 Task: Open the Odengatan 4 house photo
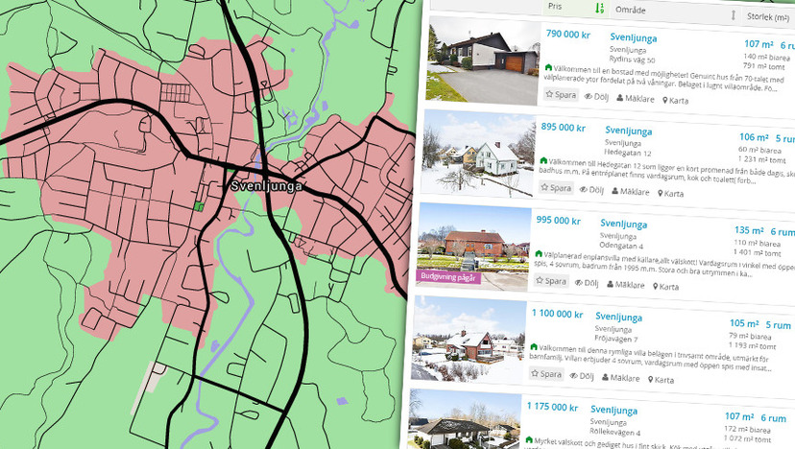pos(473,247)
